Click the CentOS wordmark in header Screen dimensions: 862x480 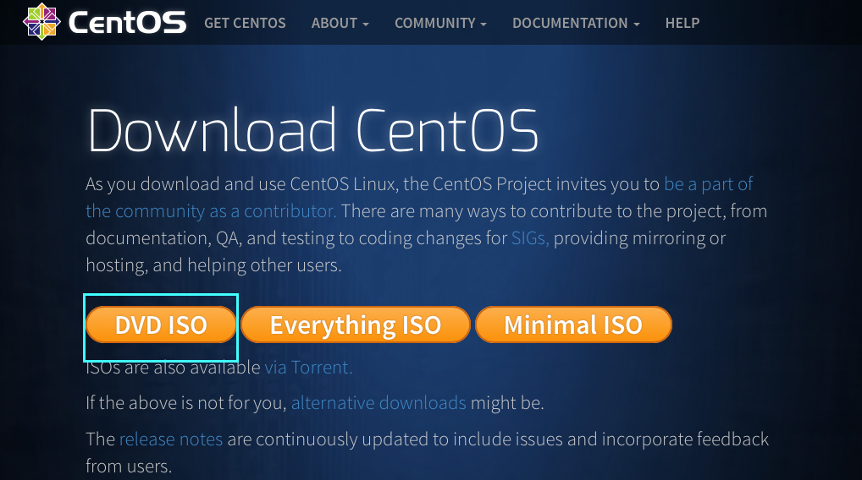[x=127, y=23]
